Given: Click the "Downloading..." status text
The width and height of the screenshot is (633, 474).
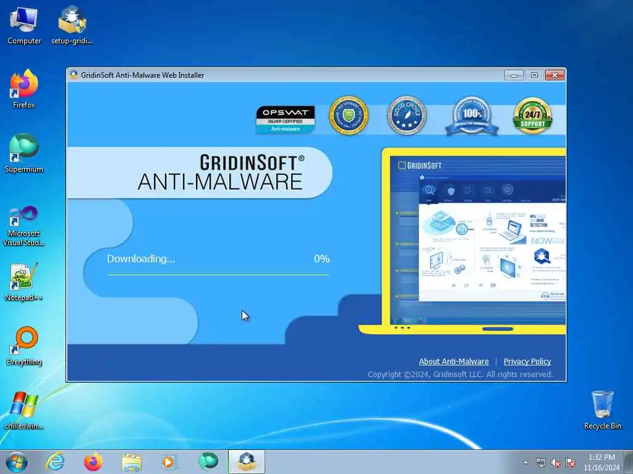Looking at the screenshot, I should [x=142, y=259].
